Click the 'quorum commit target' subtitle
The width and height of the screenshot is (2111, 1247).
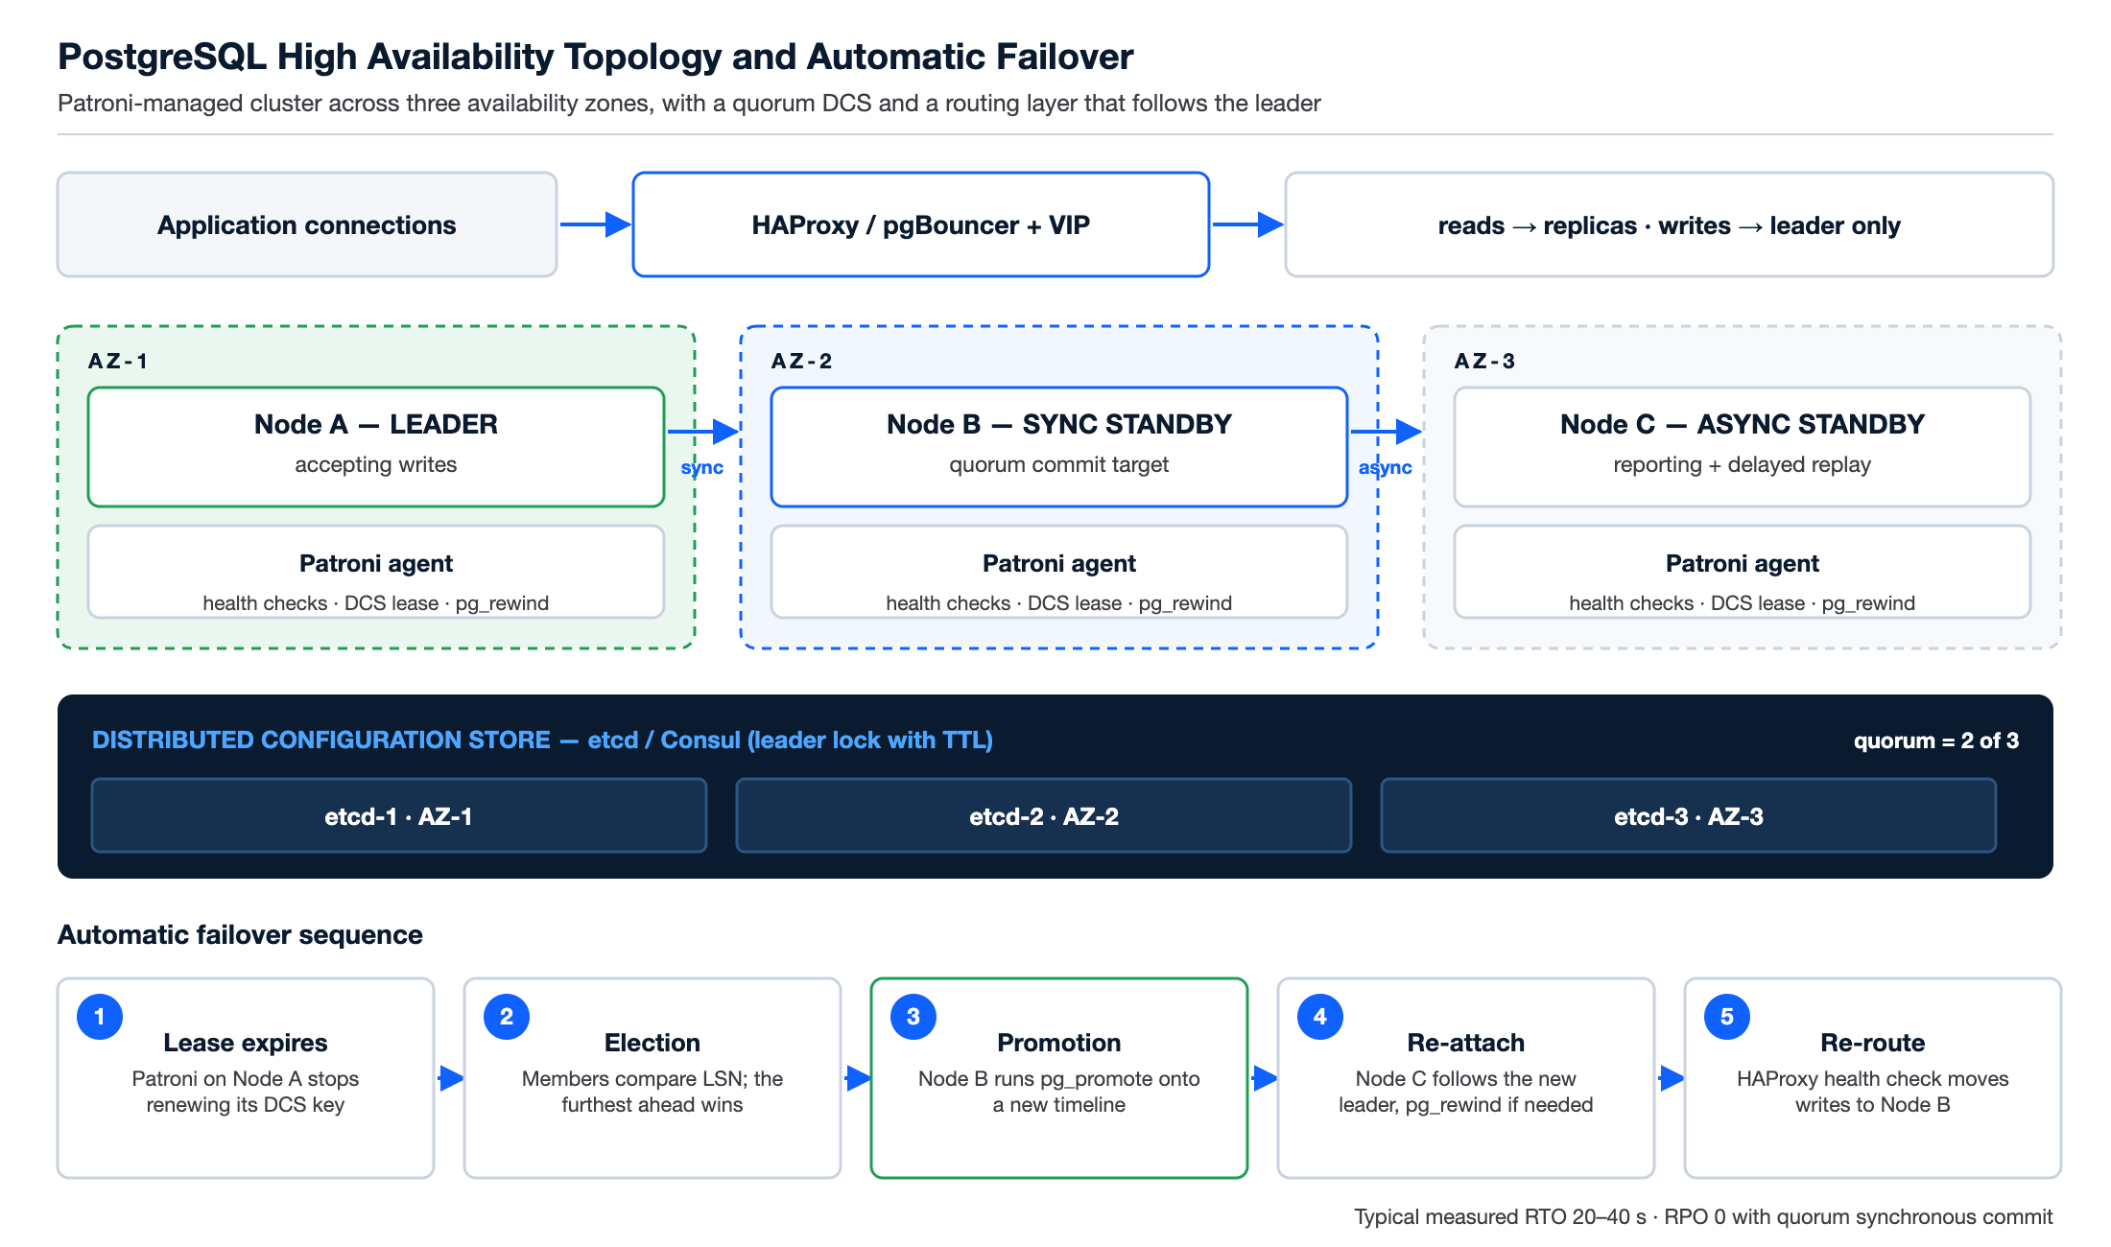click(1059, 464)
